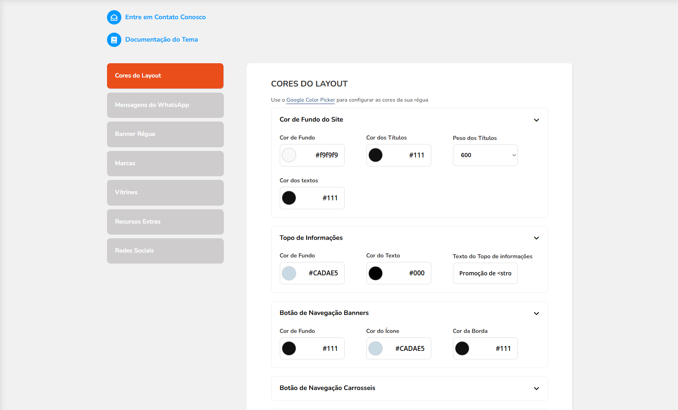Click the Cor dos textos color swatch
The height and width of the screenshot is (410, 678).
coord(289,198)
